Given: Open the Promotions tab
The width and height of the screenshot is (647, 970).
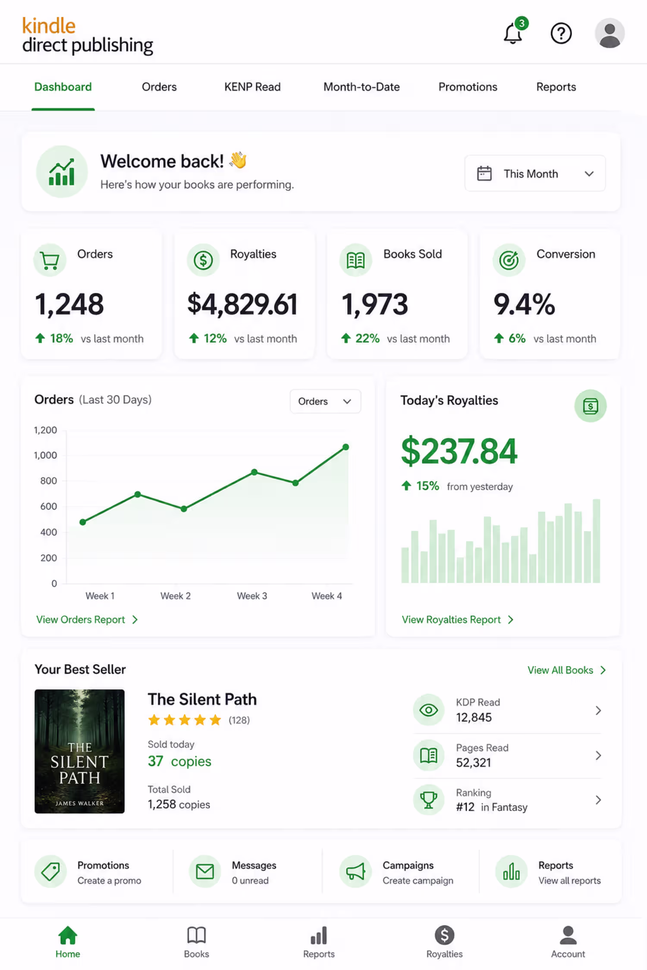Looking at the screenshot, I should (468, 87).
